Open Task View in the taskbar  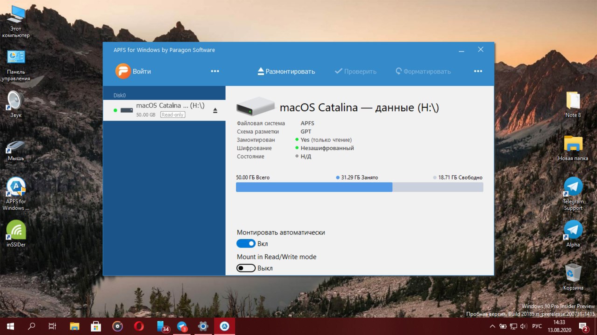tap(53, 326)
